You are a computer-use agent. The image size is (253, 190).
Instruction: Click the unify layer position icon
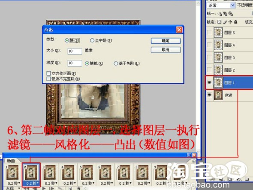[220, 14]
